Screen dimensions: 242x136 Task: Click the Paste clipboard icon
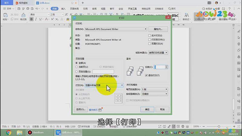point(5,15)
